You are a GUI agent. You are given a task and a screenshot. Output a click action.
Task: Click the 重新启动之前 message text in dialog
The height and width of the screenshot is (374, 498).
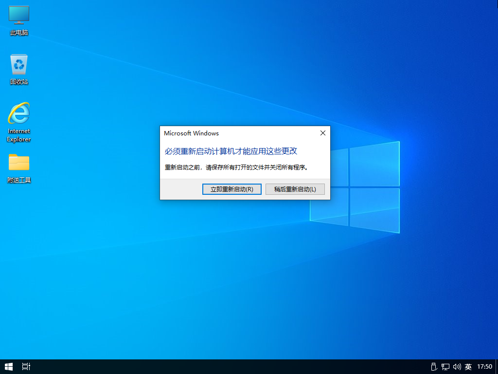tap(236, 168)
